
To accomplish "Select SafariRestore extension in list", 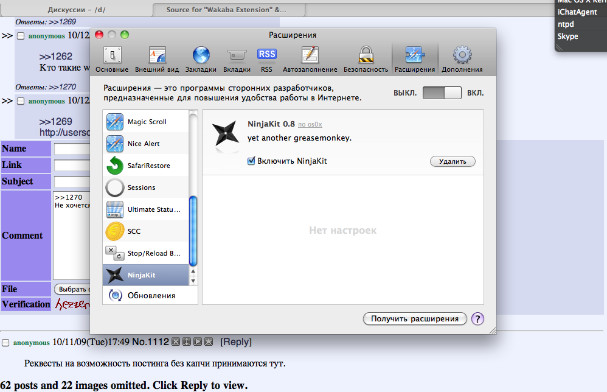I will [x=146, y=166].
